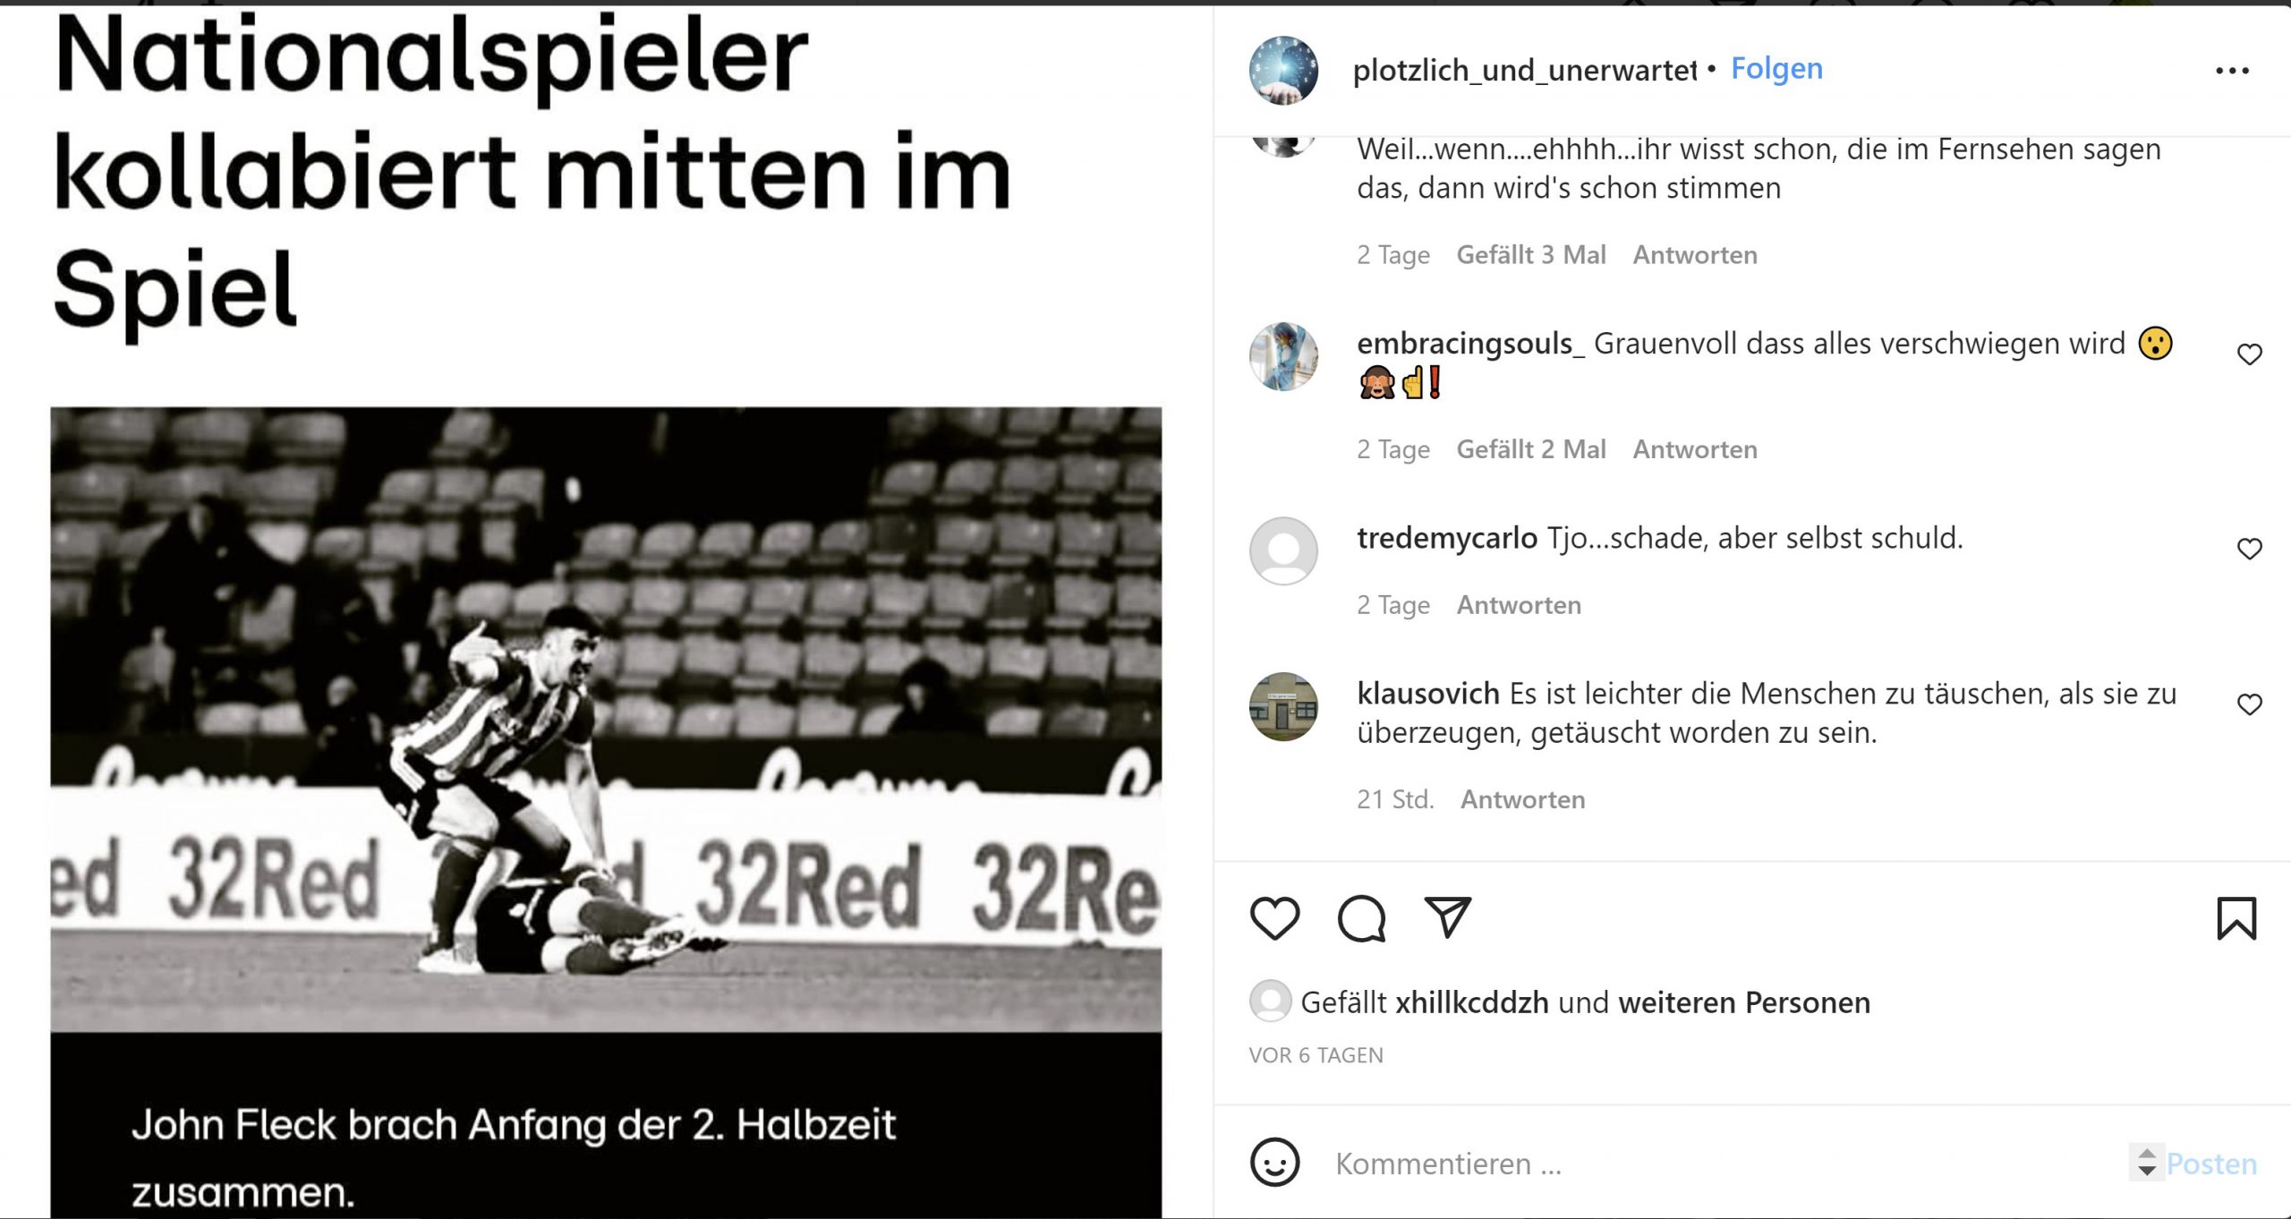
Task: Open comment bubble icon under post
Action: click(x=1361, y=918)
